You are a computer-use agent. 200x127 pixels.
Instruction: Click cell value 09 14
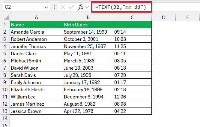coord(133,32)
